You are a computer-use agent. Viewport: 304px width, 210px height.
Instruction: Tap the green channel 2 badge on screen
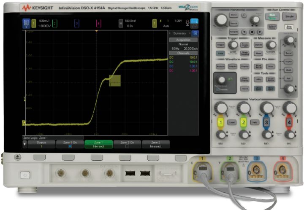(55, 24)
